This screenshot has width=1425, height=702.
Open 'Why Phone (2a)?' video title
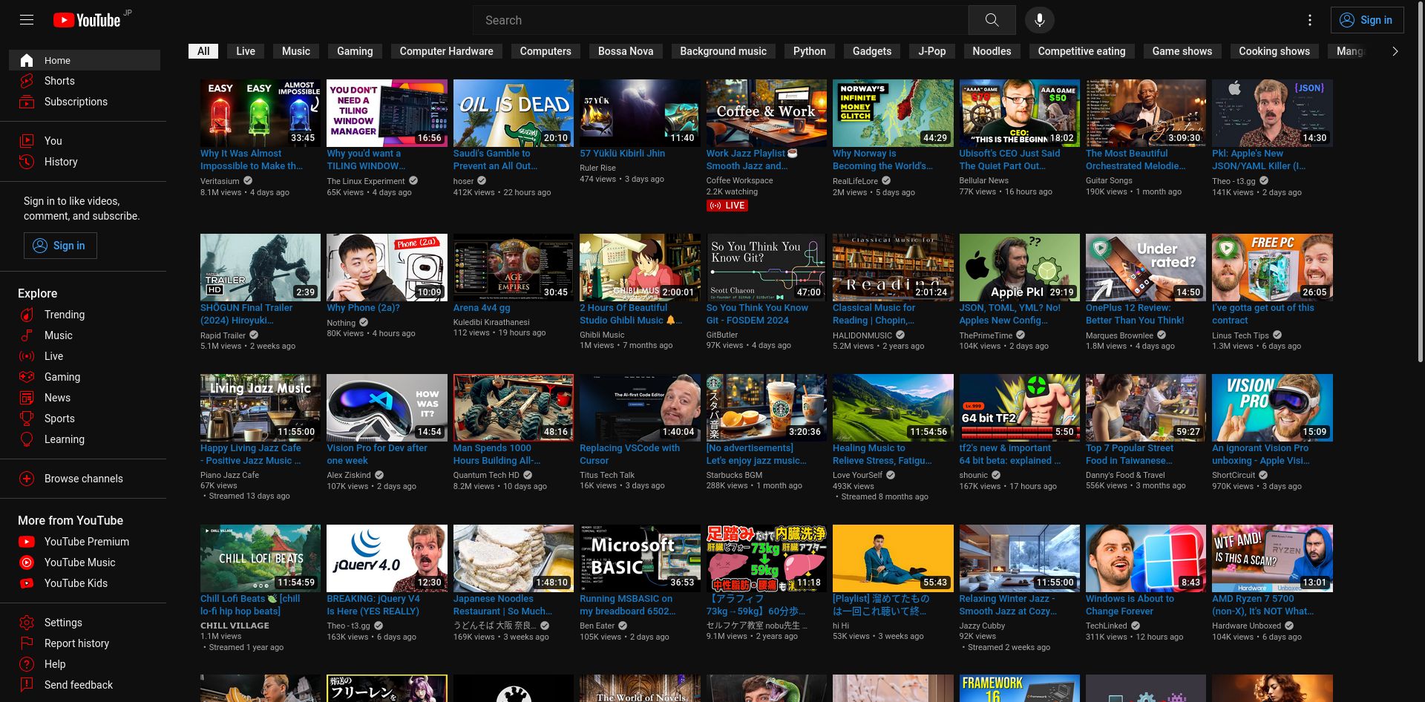click(x=363, y=308)
